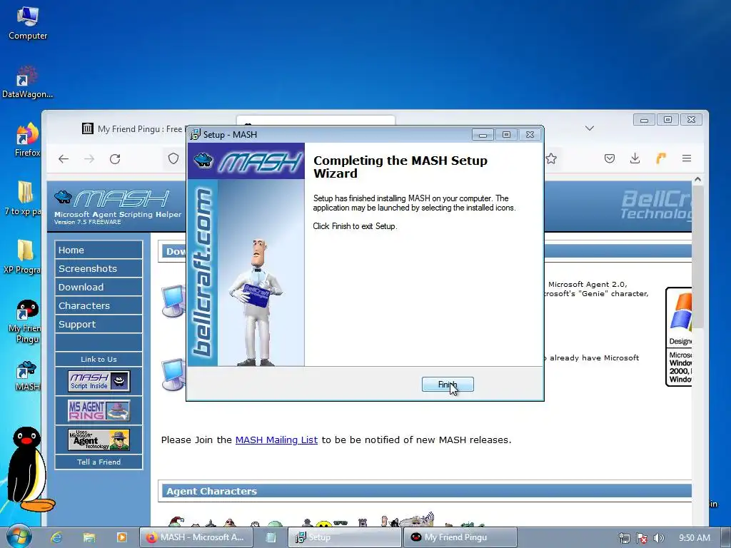Click the Firefox page scrollbar up arrow
The image size is (731, 548).
point(697,180)
